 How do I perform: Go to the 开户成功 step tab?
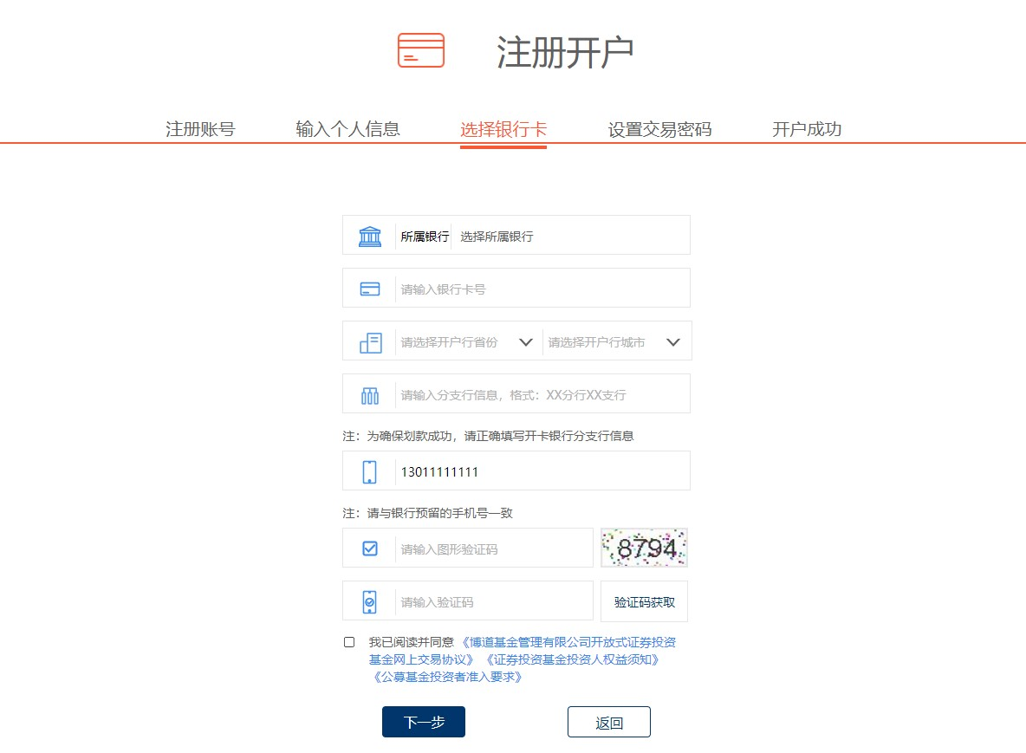click(x=807, y=129)
